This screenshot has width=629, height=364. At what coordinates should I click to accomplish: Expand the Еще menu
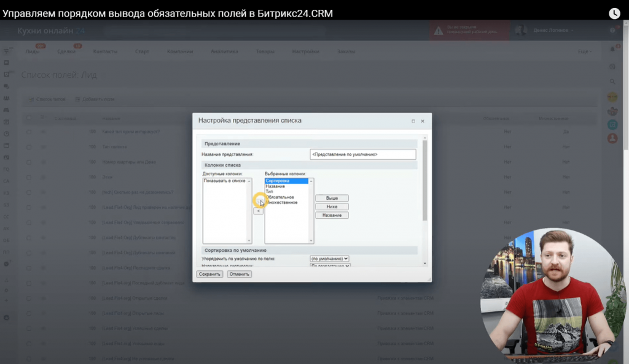tap(585, 51)
